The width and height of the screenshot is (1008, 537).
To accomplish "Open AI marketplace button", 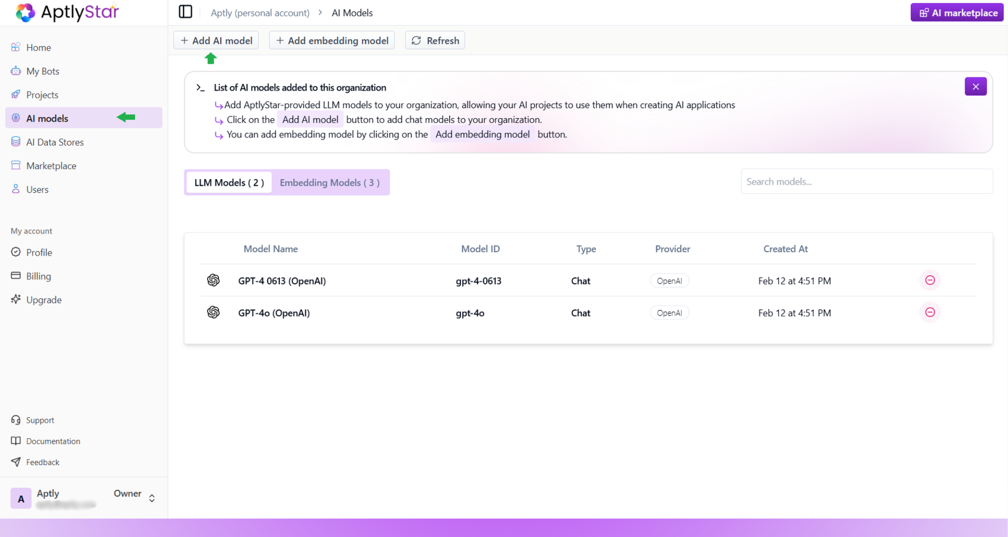I will tap(957, 13).
